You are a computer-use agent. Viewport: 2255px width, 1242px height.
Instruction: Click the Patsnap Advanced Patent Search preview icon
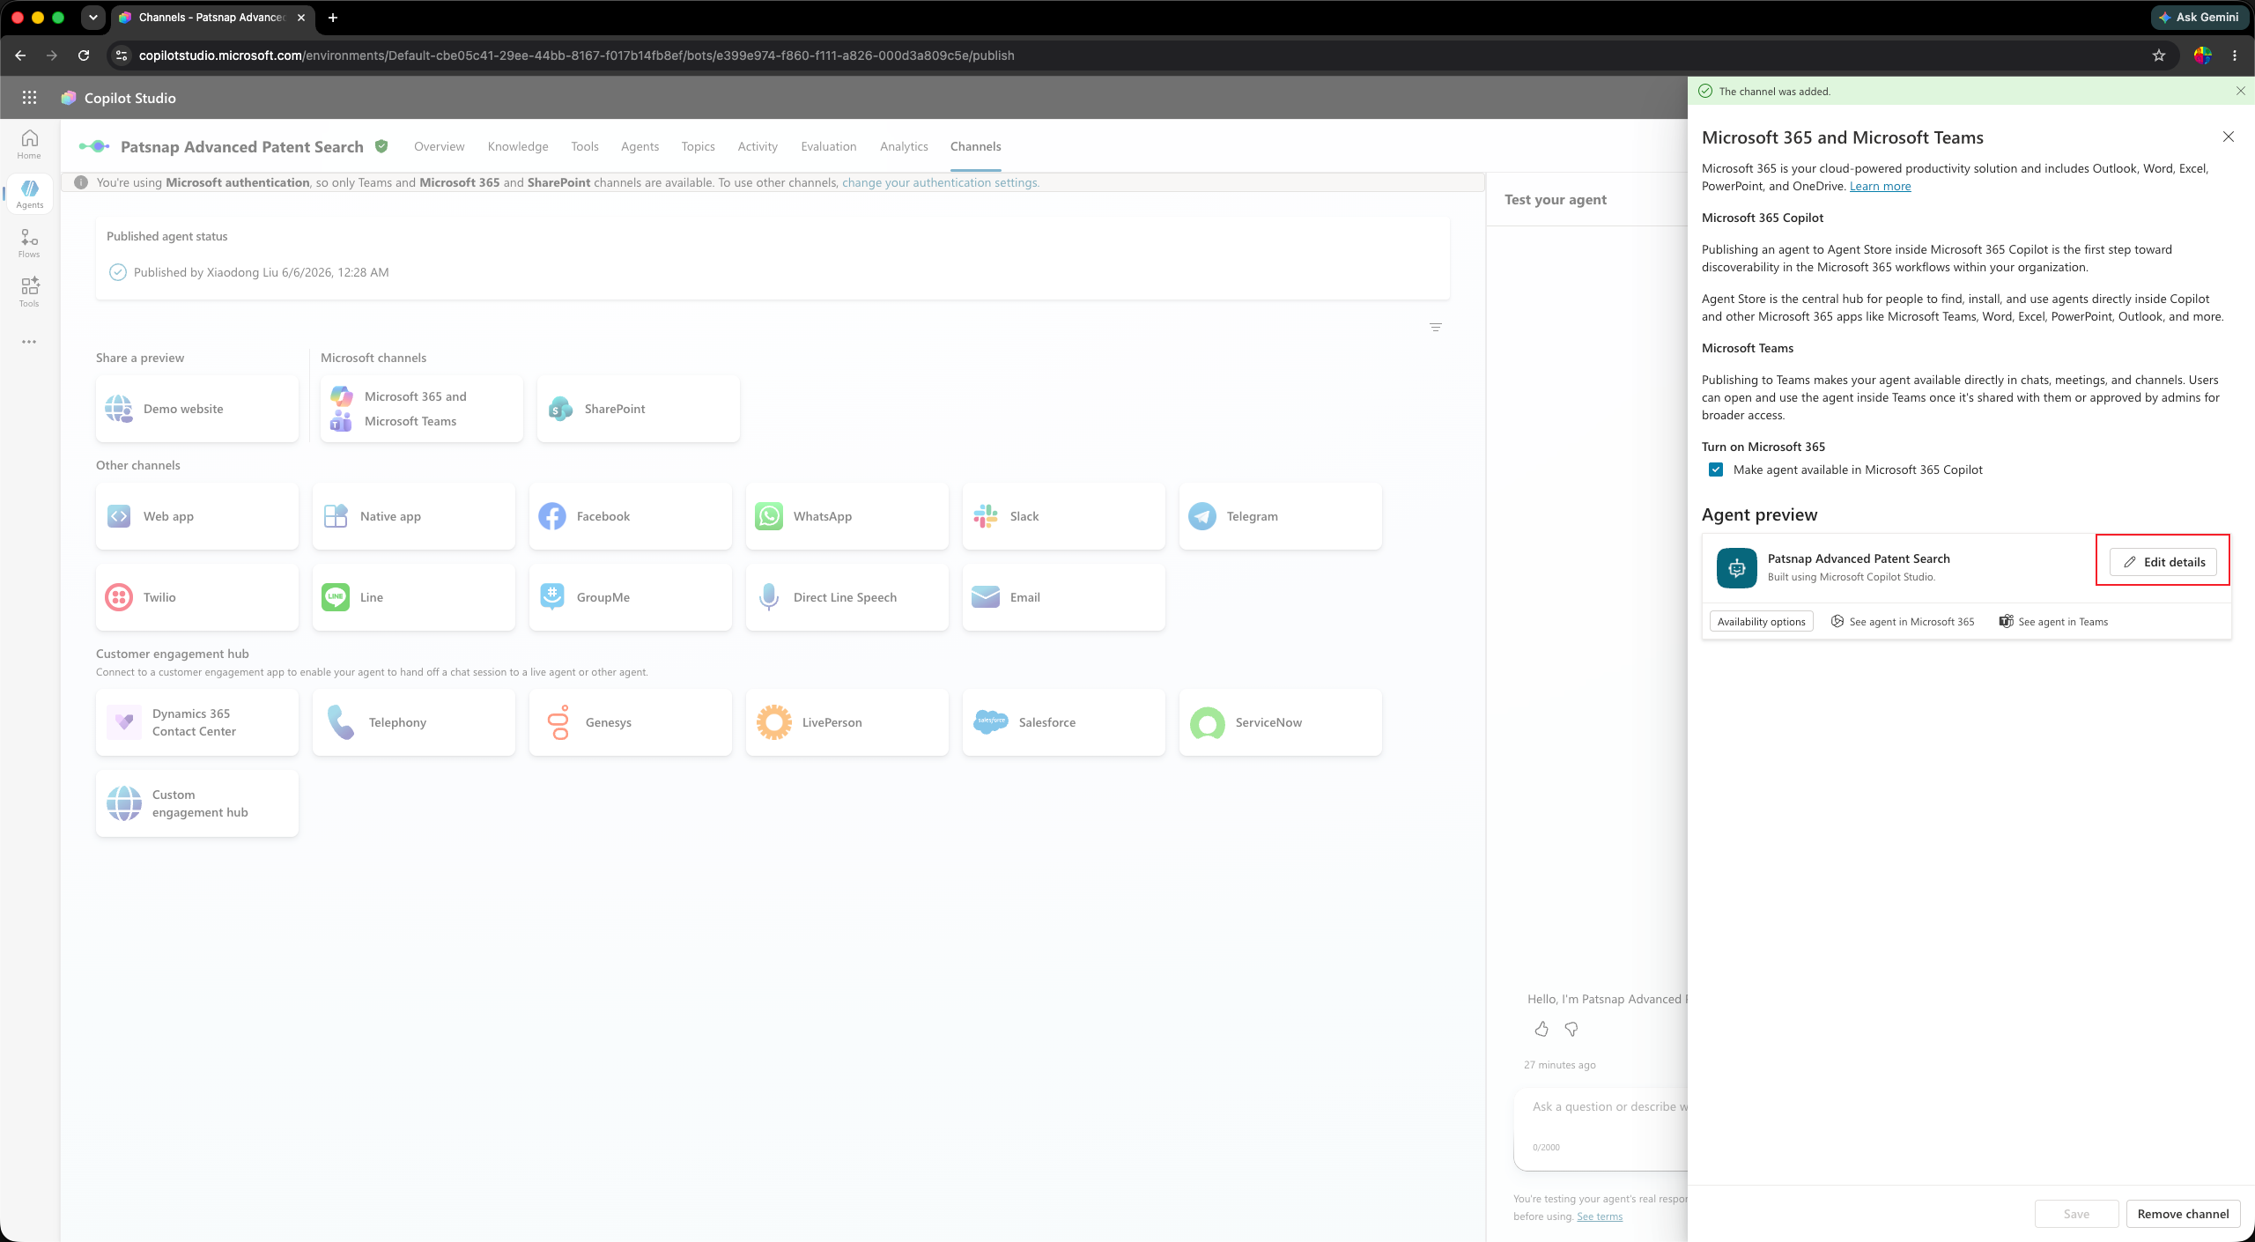pyautogui.click(x=1737, y=568)
